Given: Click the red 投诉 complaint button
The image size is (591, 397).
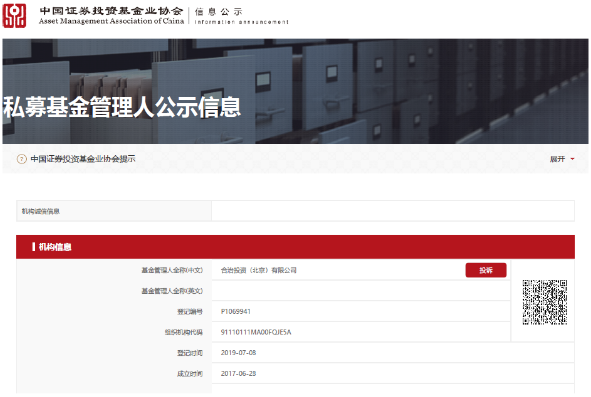Looking at the screenshot, I should pyautogui.click(x=486, y=270).
